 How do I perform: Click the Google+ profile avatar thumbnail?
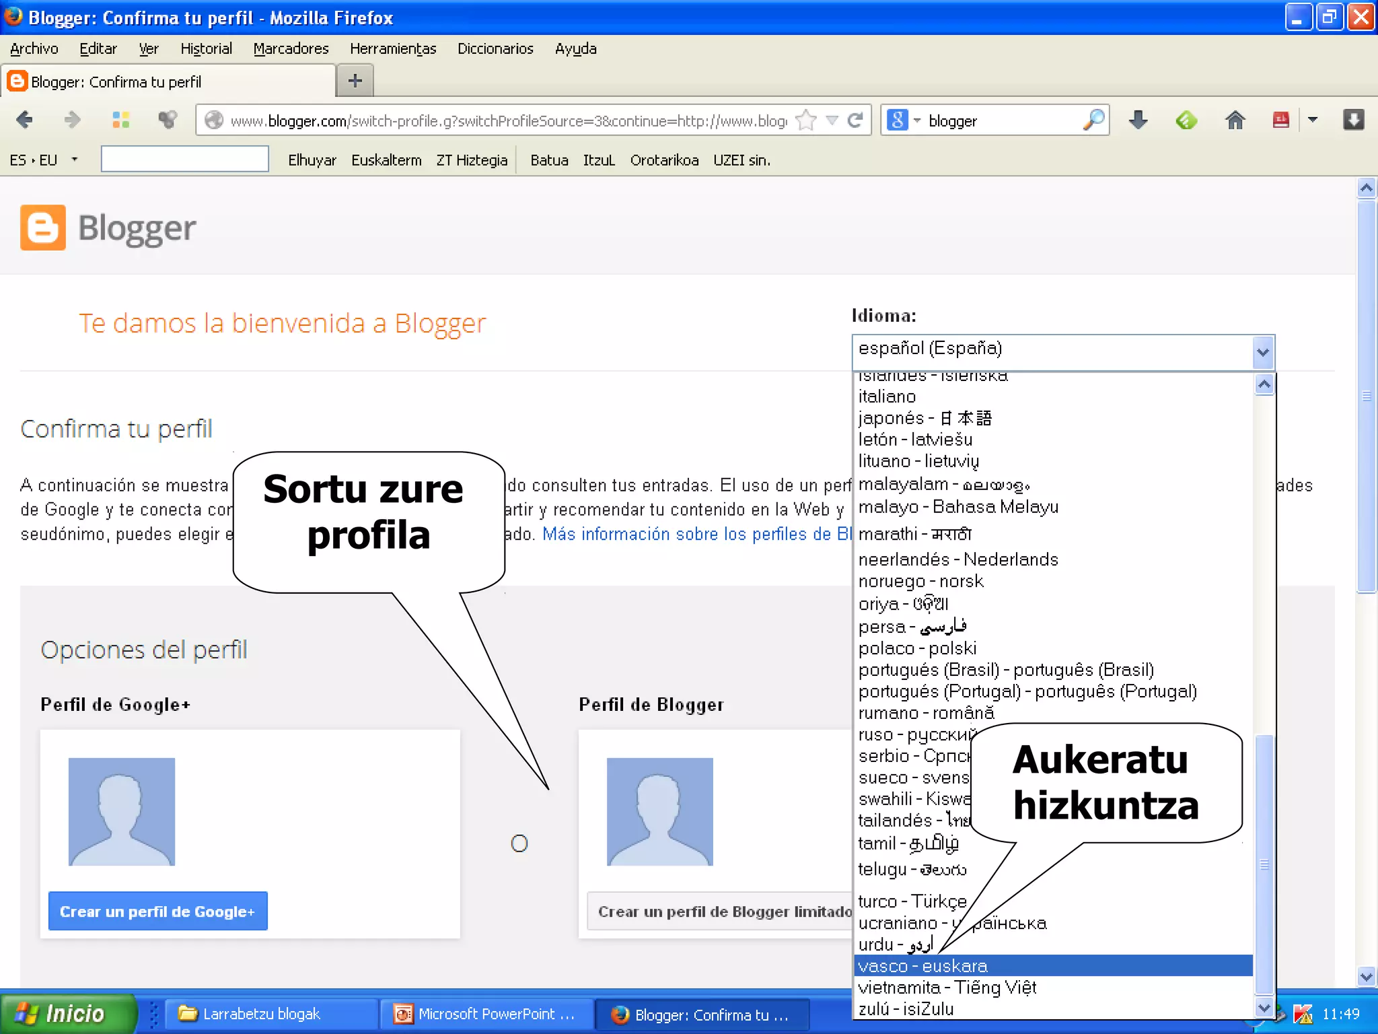pos(122,812)
